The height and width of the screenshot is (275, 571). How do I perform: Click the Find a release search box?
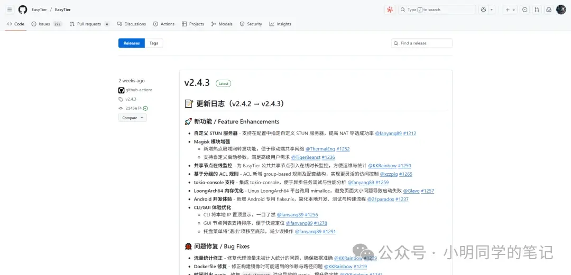point(422,43)
